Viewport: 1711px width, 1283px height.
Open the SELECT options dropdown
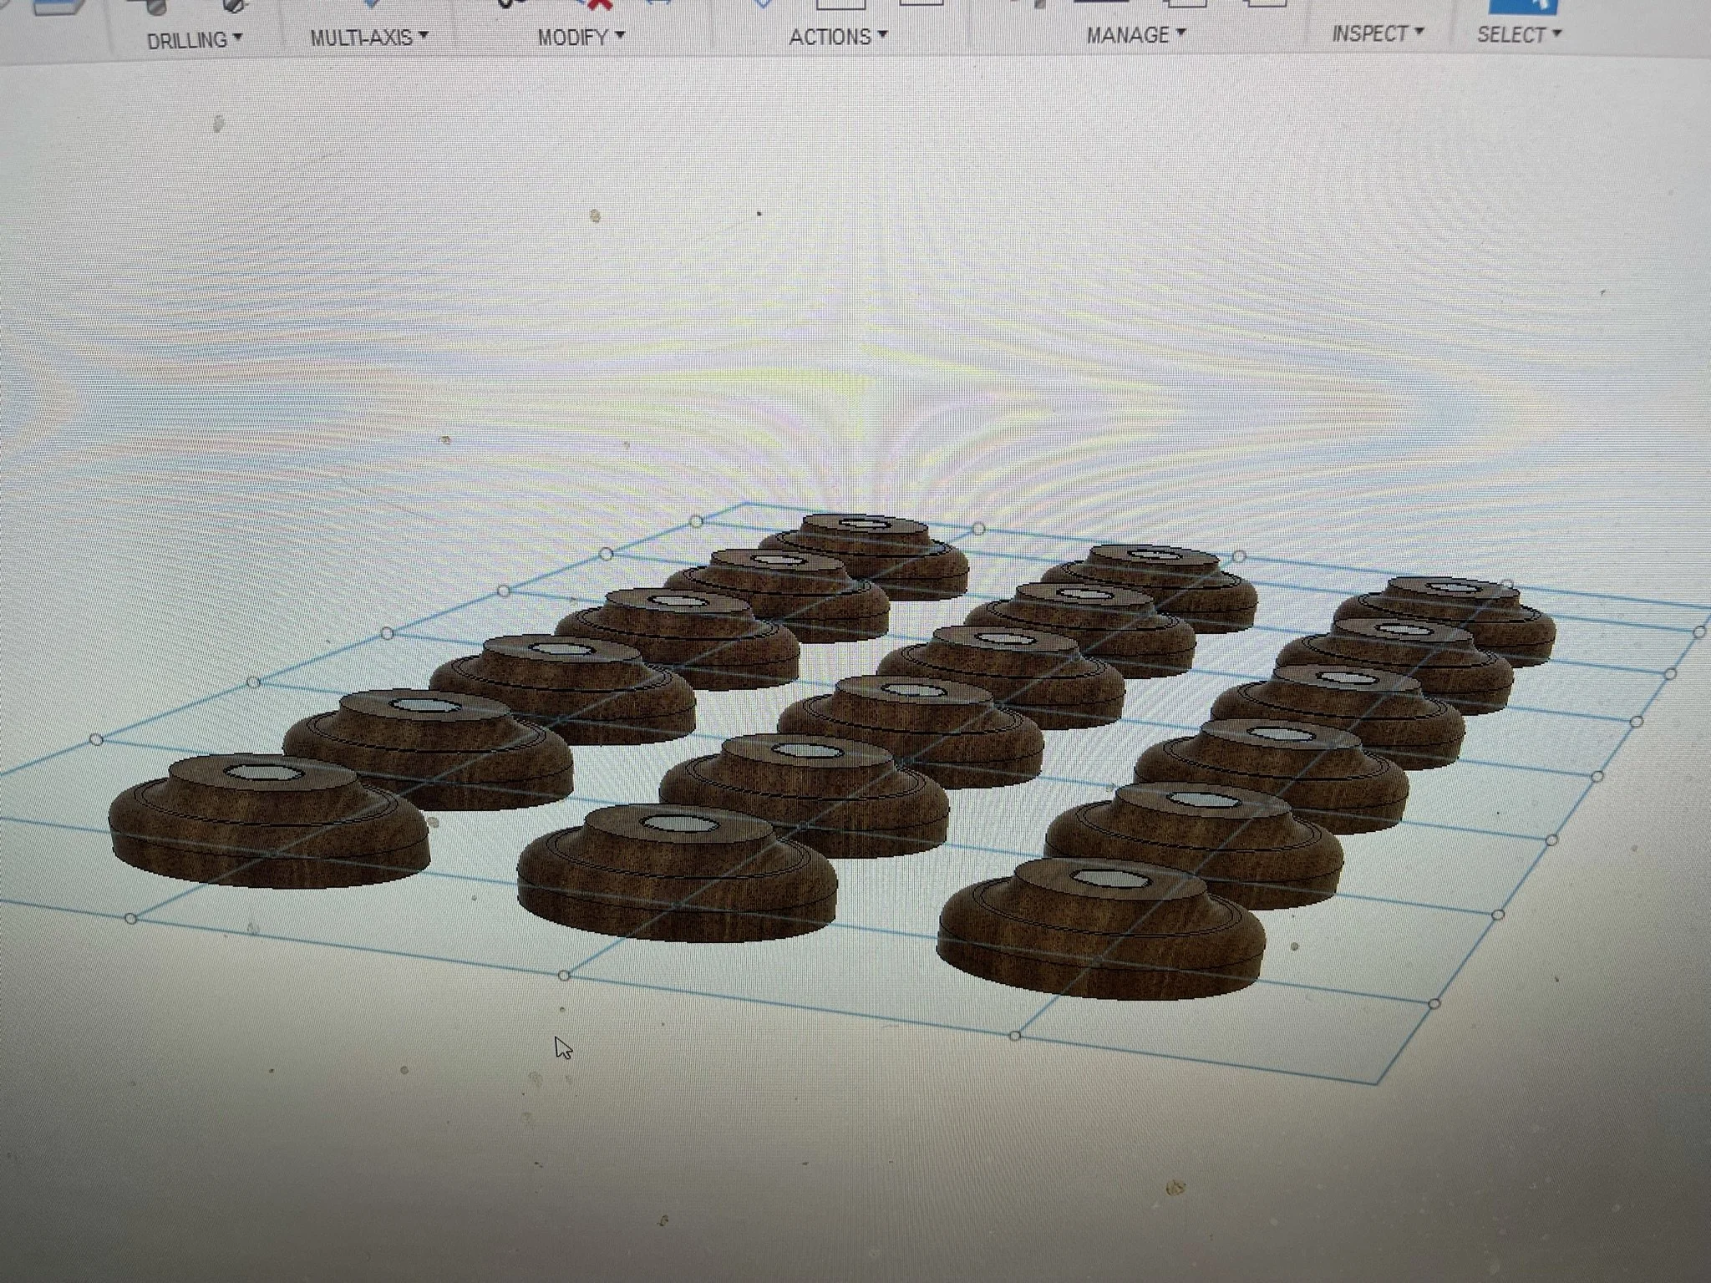pos(1518,34)
